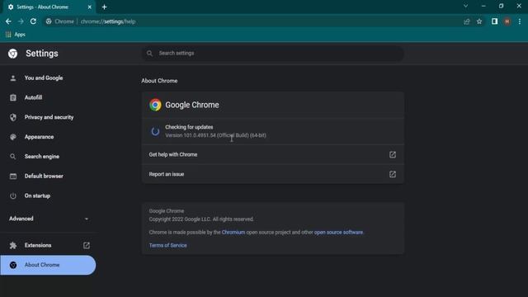Click the browser forward arrow
The width and height of the screenshot is (528, 297).
pyautogui.click(x=21, y=21)
